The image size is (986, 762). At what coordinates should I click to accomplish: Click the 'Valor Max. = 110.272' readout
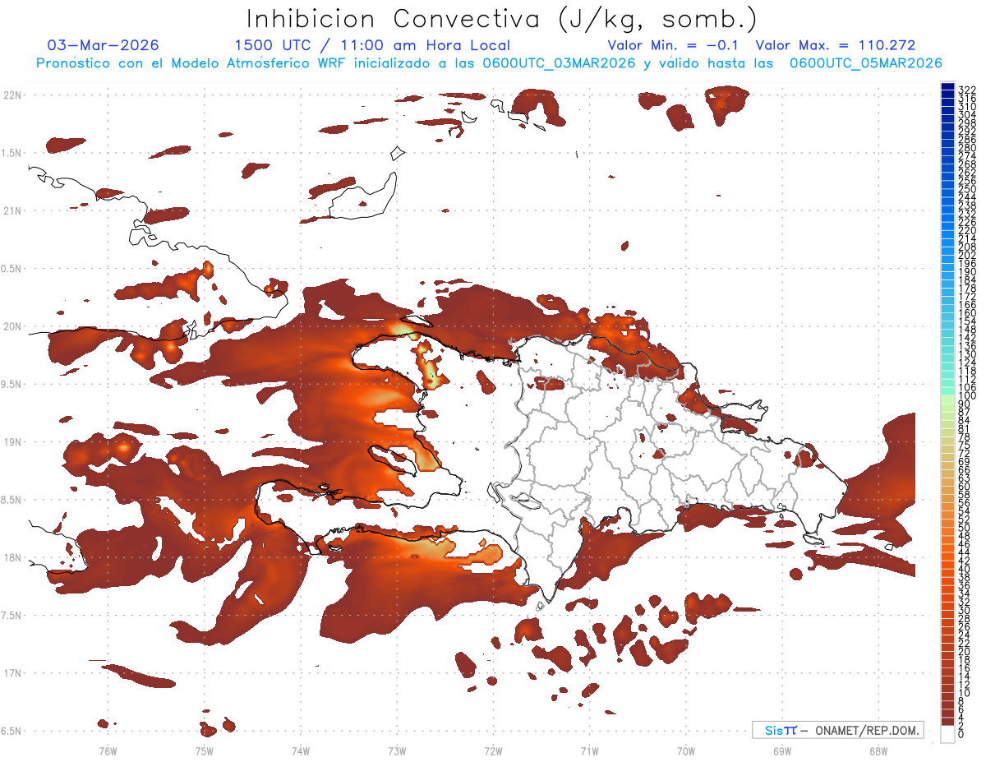pyautogui.click(x=836, y=45)
